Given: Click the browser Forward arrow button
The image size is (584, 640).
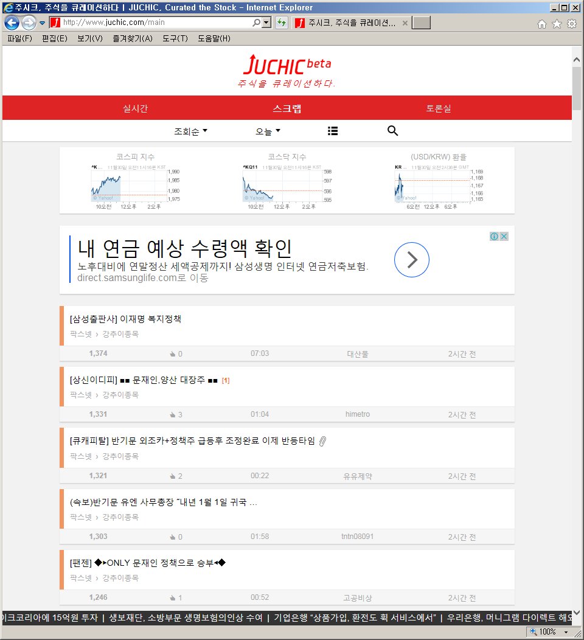Looking at the screenshot, I should click(29, 23).
